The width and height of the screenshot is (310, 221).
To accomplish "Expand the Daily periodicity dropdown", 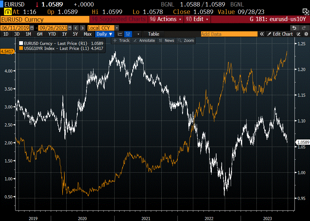I will (104, 34).
